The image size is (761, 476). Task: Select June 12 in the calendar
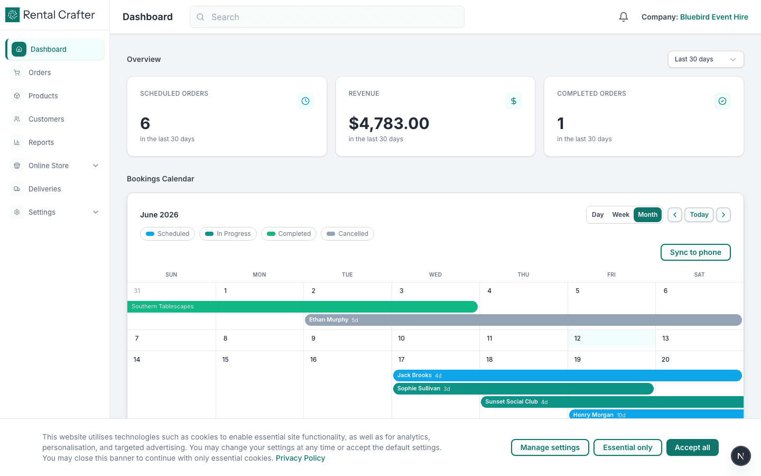click(611, 338)
